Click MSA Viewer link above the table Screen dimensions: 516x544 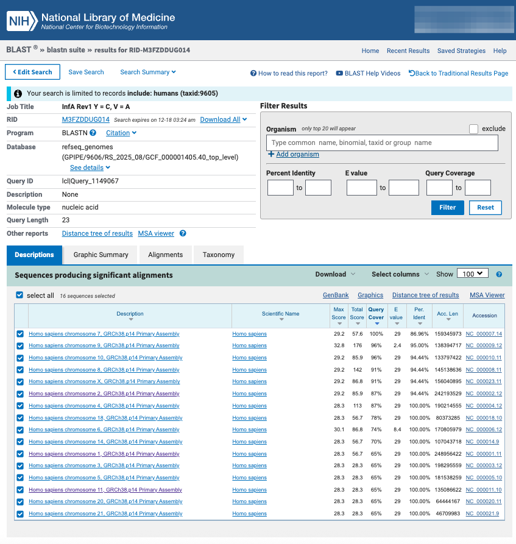coord(487,295)
